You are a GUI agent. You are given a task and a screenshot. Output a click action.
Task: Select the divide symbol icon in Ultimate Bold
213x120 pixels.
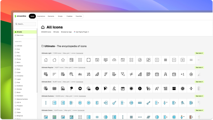pyautogui.click(x=191, y=88)
